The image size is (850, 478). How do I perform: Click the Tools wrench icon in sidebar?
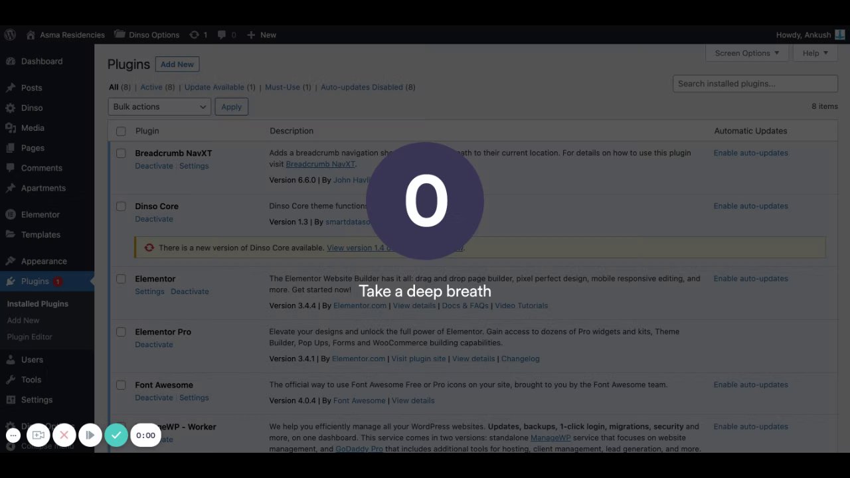[11, 379]
